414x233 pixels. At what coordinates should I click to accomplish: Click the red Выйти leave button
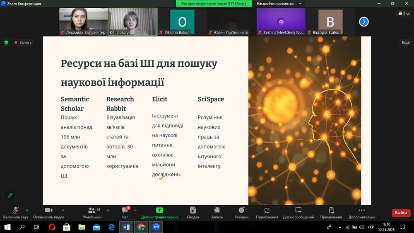click(400, 213)
